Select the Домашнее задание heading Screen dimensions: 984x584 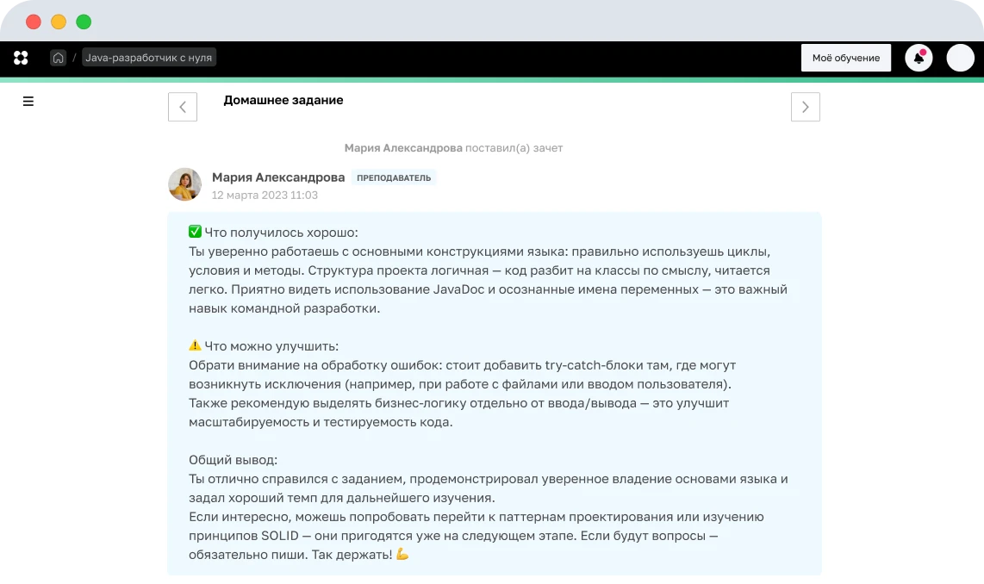283,100
